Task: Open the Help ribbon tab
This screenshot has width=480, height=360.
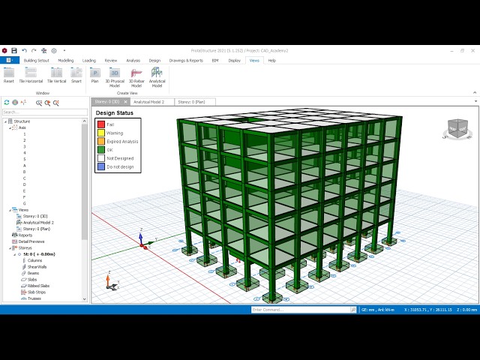Action: click(271, 61)
